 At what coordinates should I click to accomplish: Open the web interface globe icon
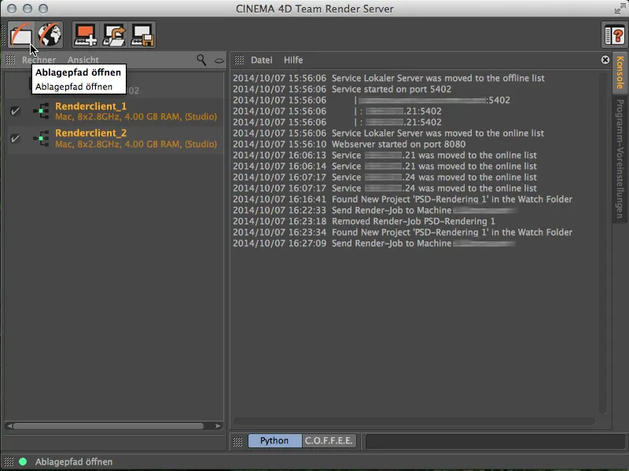pos(47,33)
